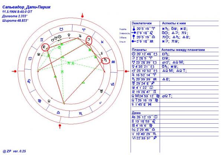Click the house VI row 22°33'37'' Sagittarius
The width and height of the screenshot is (221, 155).
144,138
